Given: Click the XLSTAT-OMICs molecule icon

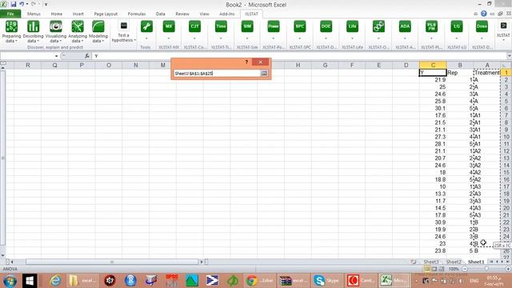Looking at the screenshot, I should click(378, 26).
